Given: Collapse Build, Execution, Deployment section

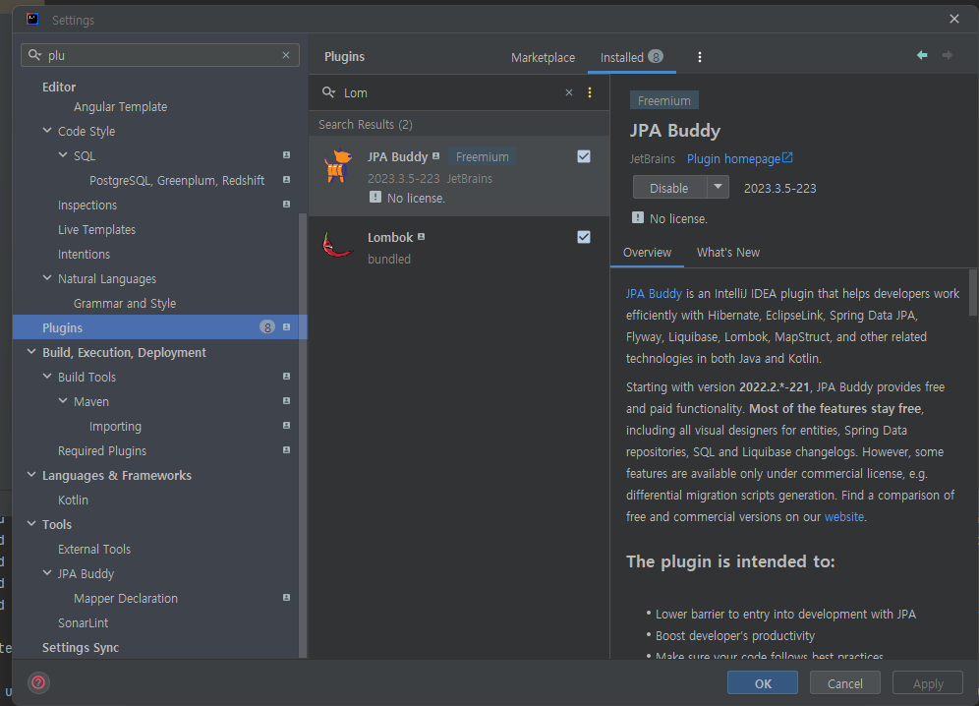Looking at the screenshot, I should pyautogui.click(x=31, y=352).
